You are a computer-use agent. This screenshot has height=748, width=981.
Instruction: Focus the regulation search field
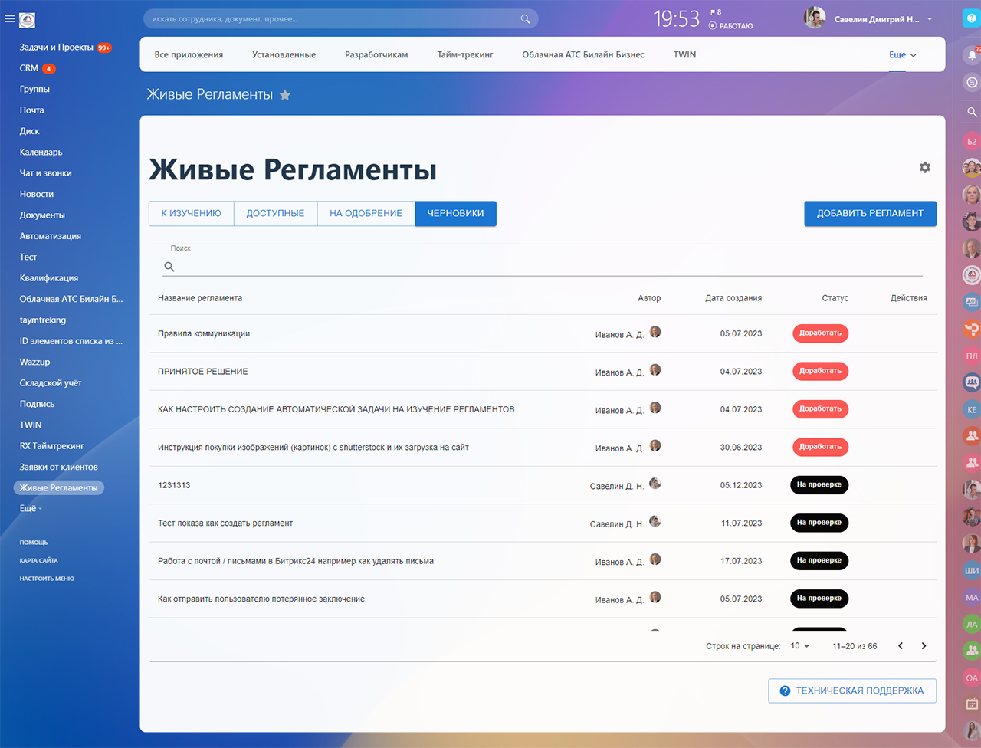[x=542, y=266]
